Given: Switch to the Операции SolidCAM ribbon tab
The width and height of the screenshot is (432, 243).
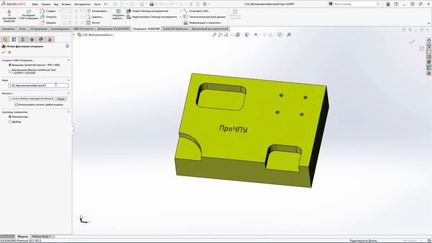Looking at the screenshot, I should [146, 28].
